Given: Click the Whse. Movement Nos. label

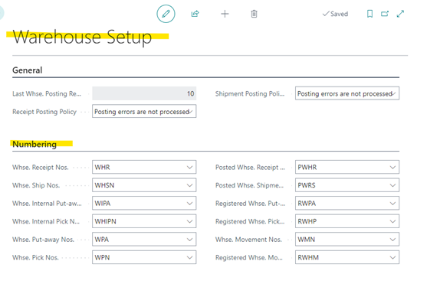Looking at the screenshot, I should point(248,240).
